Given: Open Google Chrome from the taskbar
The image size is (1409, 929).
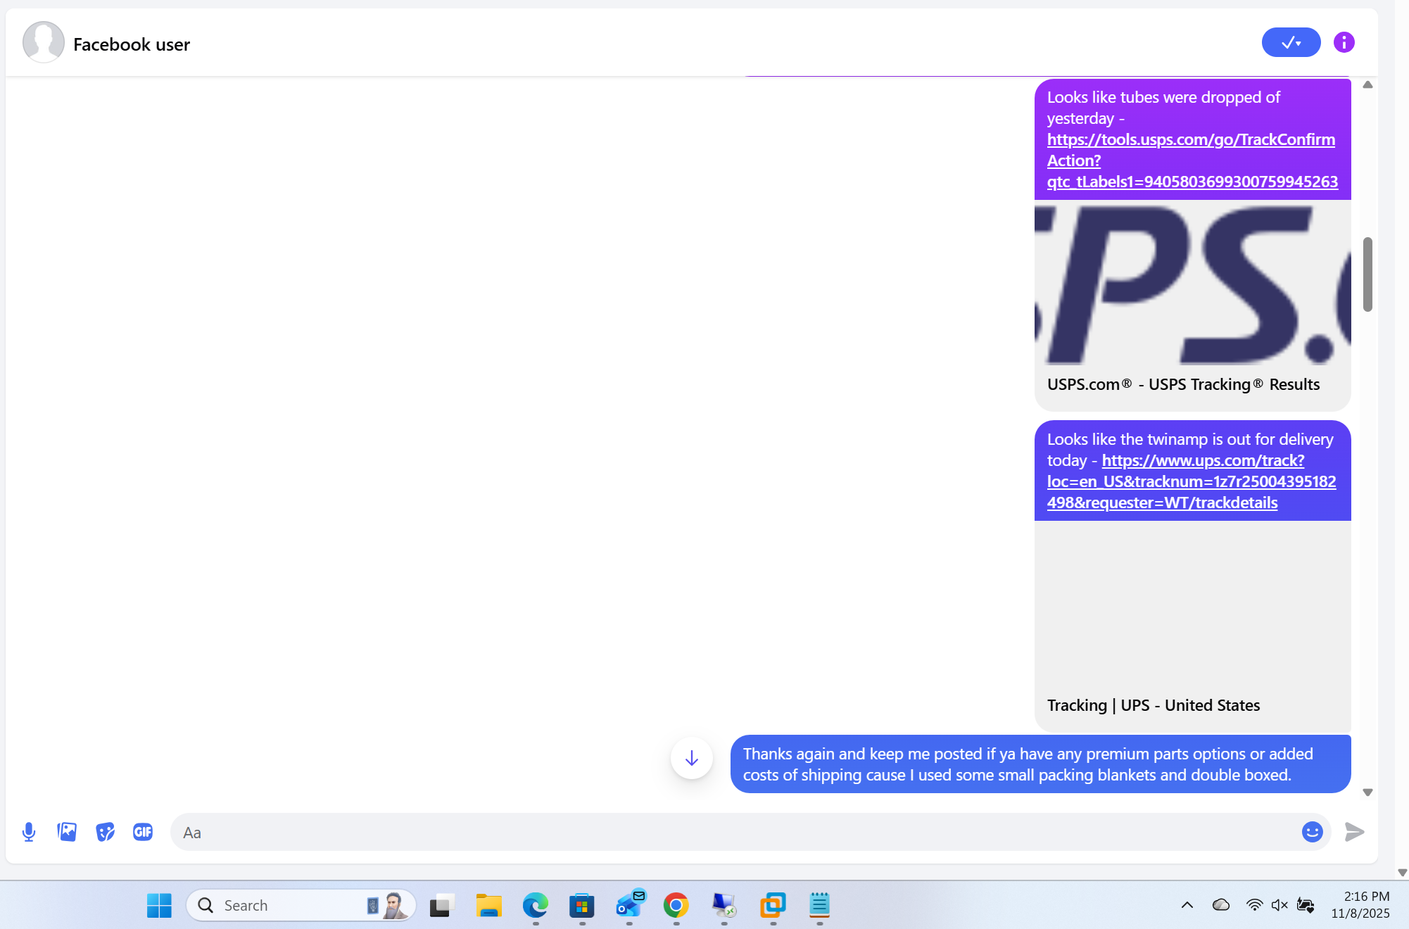Looking at the screenshot, I should (676, 906).
